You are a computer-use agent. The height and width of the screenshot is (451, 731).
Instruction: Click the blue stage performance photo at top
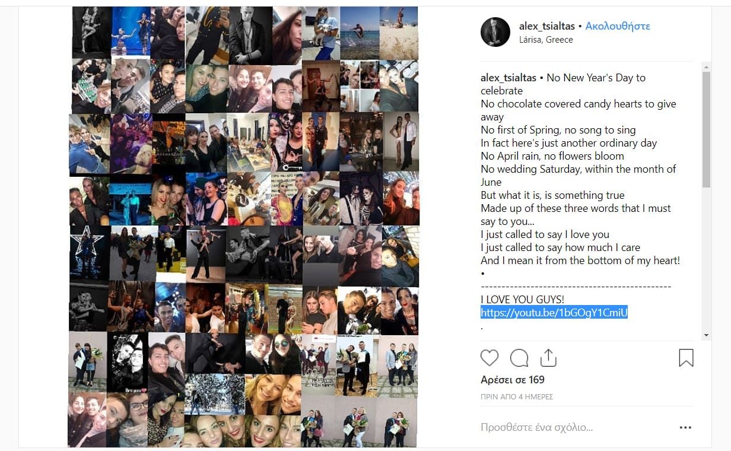pyautogui.click(x=131, y=31)
